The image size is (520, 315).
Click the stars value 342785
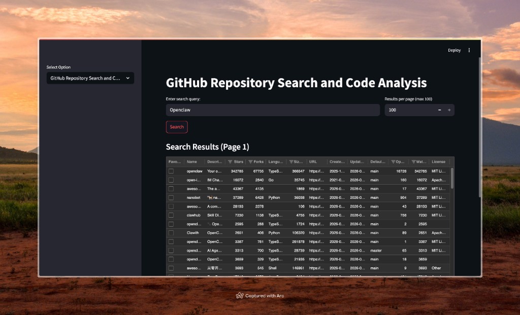(237, 171)
